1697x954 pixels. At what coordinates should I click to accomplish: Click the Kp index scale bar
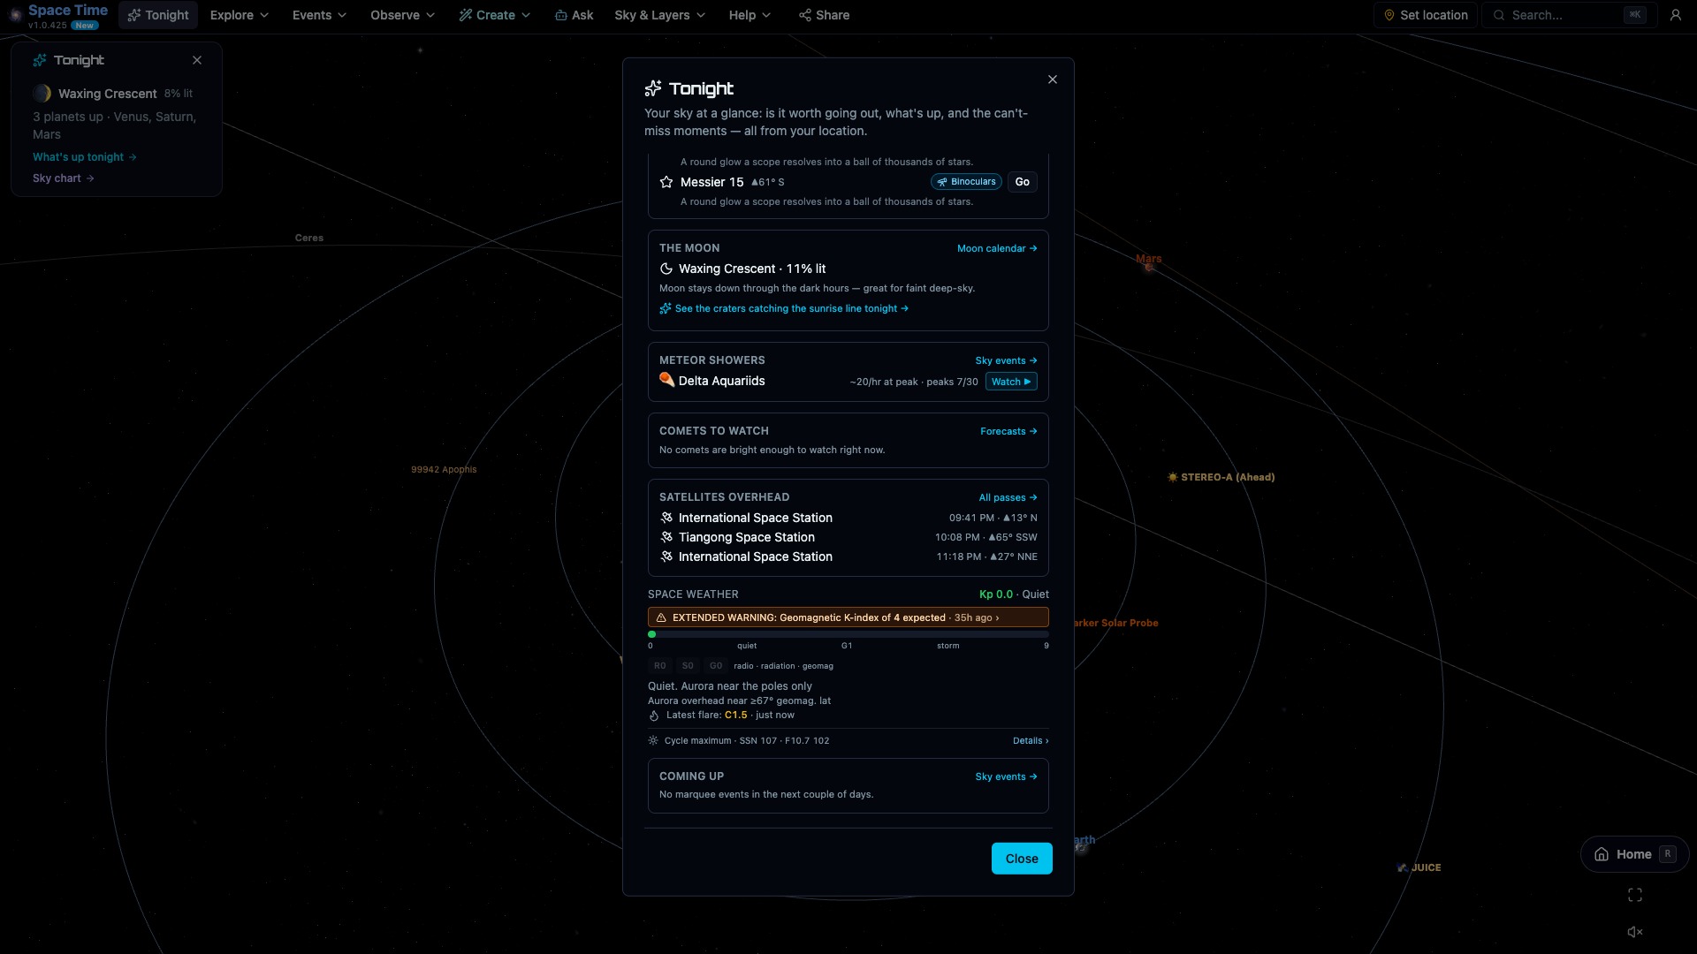point(848,634)
